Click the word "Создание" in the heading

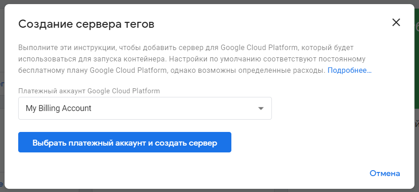point(42,24)
